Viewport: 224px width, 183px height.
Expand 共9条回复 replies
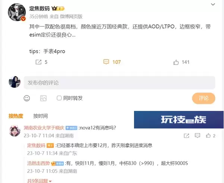coord(39,181)
